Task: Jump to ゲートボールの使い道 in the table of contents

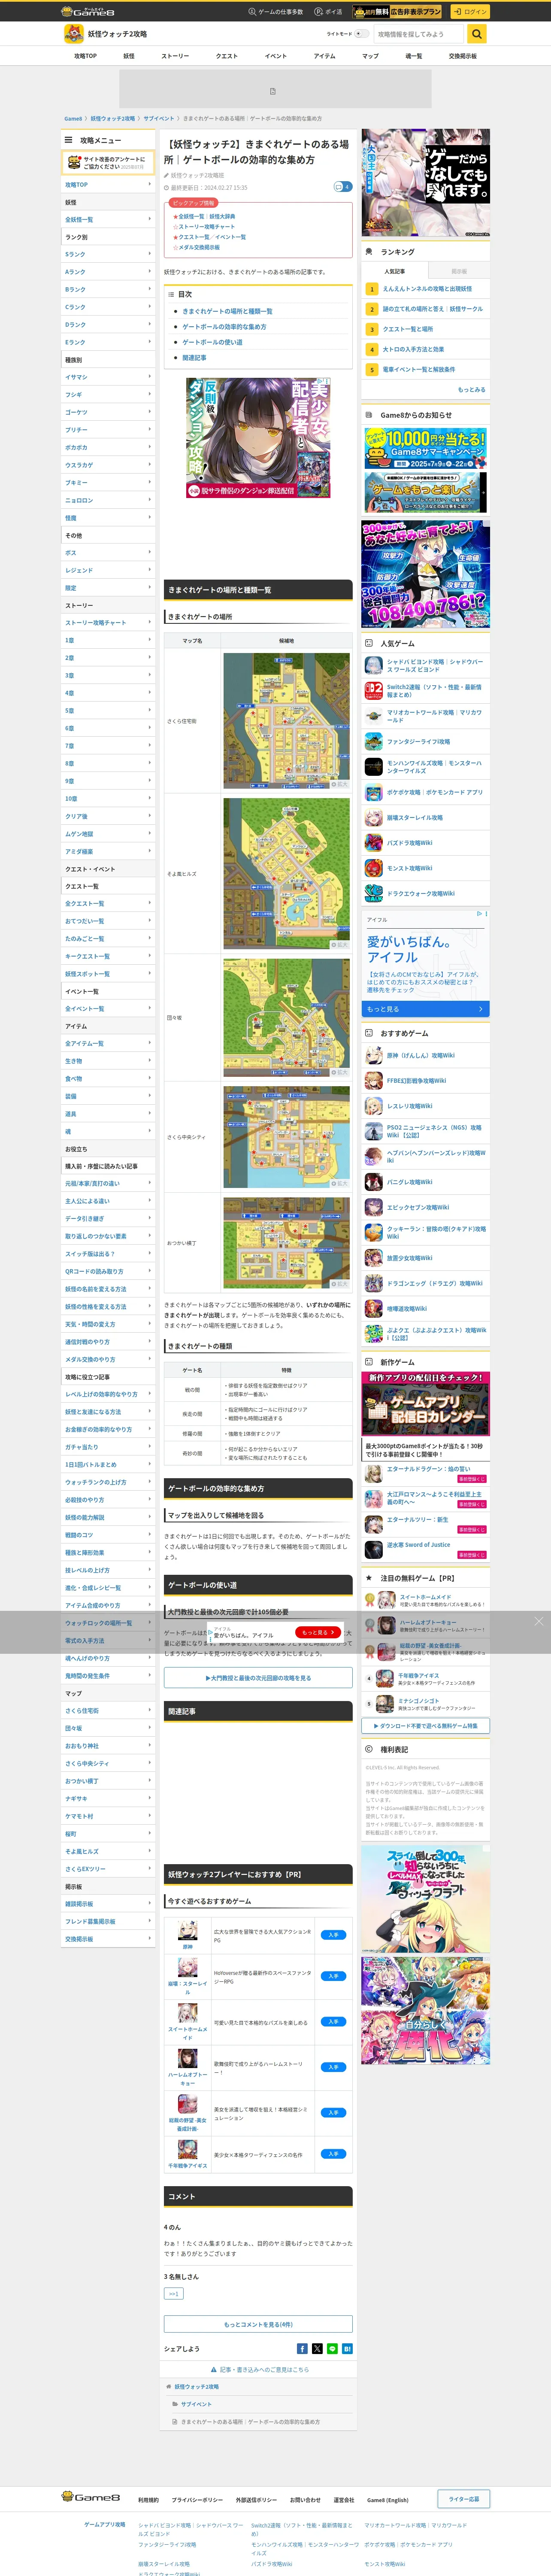Action: coord(212,342)
